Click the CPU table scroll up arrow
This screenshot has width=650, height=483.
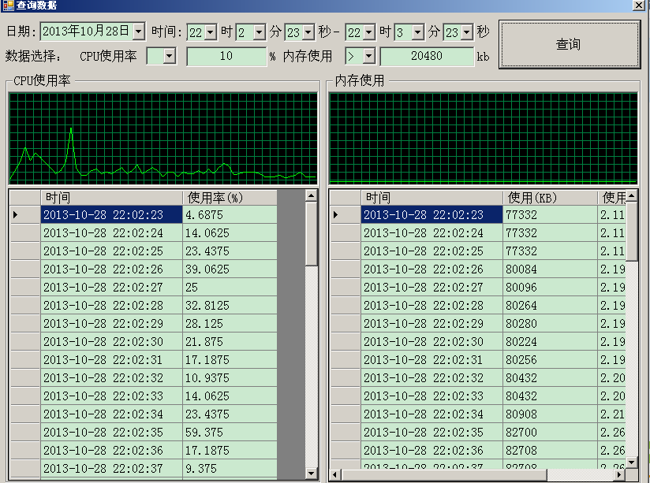312,196
